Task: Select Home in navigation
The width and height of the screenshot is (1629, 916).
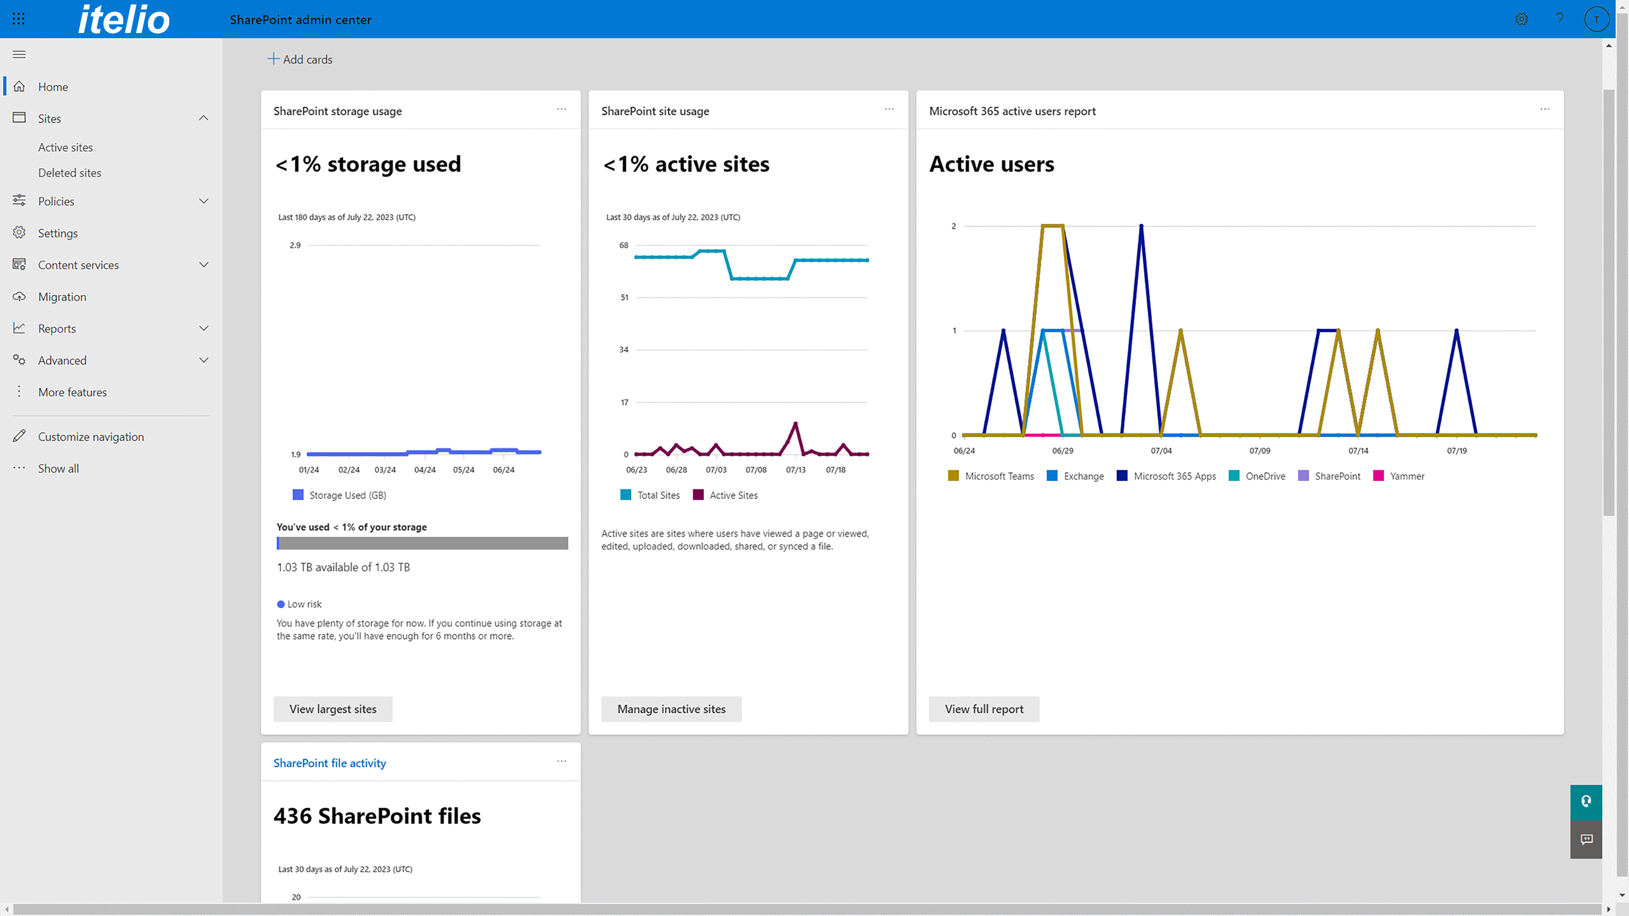Action: [x=53, y=87]
